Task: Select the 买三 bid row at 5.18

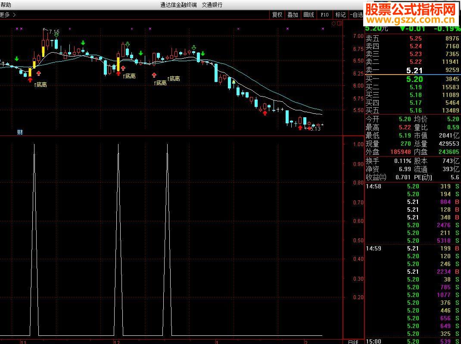Action: point(412,95)
